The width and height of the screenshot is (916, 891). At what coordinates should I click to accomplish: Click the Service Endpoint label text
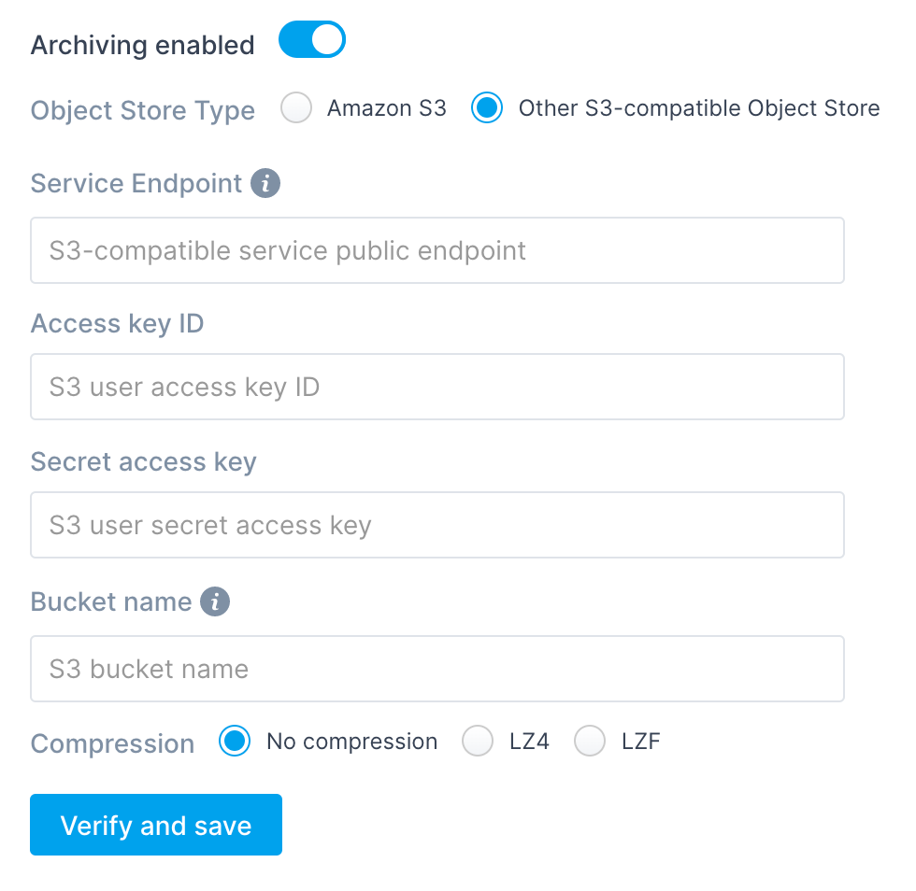(x=136, y=183)
